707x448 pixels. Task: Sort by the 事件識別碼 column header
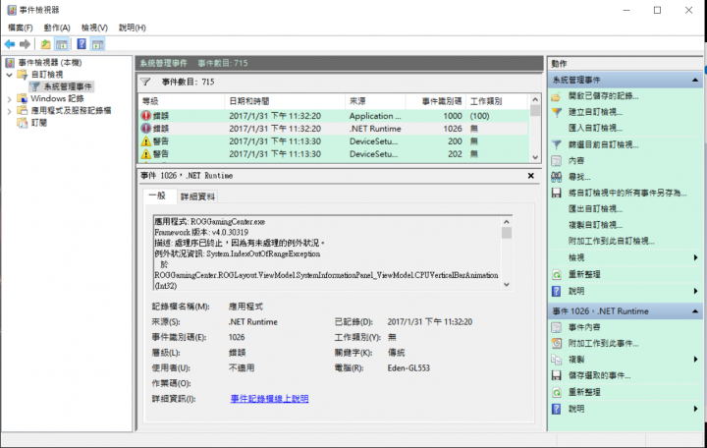(435, 101)
